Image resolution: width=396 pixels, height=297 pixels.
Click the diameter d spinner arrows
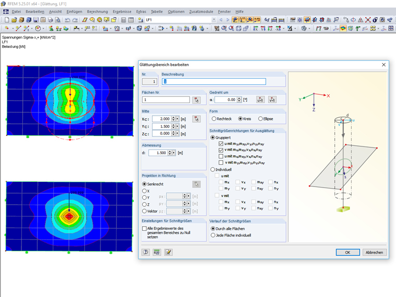pyautogui.click(x=170, y=153)
